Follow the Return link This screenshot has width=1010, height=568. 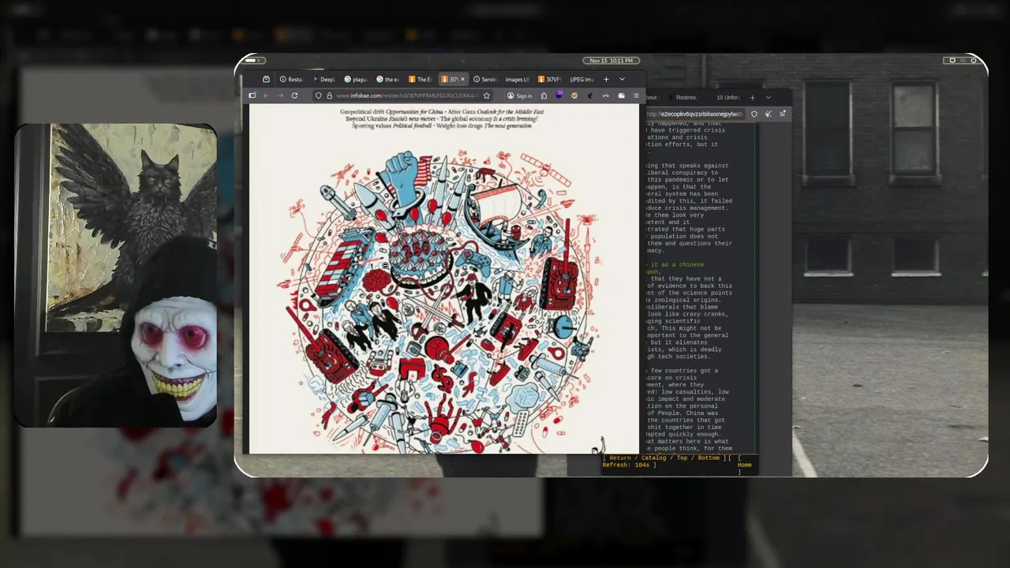[620, 458]
